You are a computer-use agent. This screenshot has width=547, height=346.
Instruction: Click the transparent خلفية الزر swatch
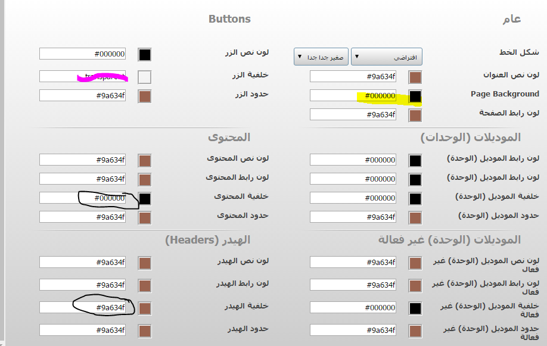(144, 77)
